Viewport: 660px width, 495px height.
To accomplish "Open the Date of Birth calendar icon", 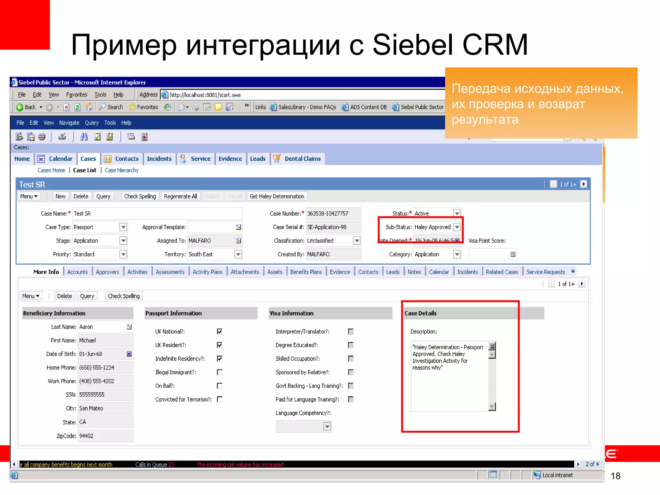I will (x=129, y=354).
